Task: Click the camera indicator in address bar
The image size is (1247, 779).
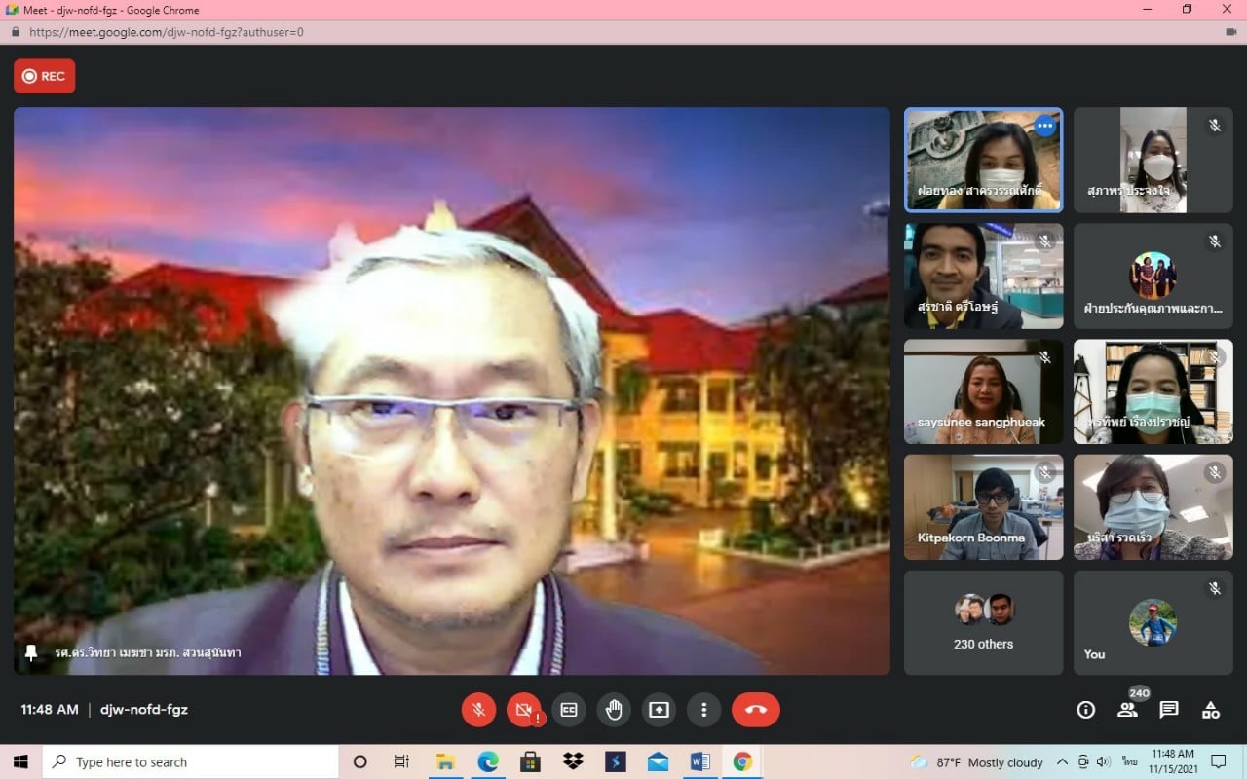Action: (x=1228, y=32)
